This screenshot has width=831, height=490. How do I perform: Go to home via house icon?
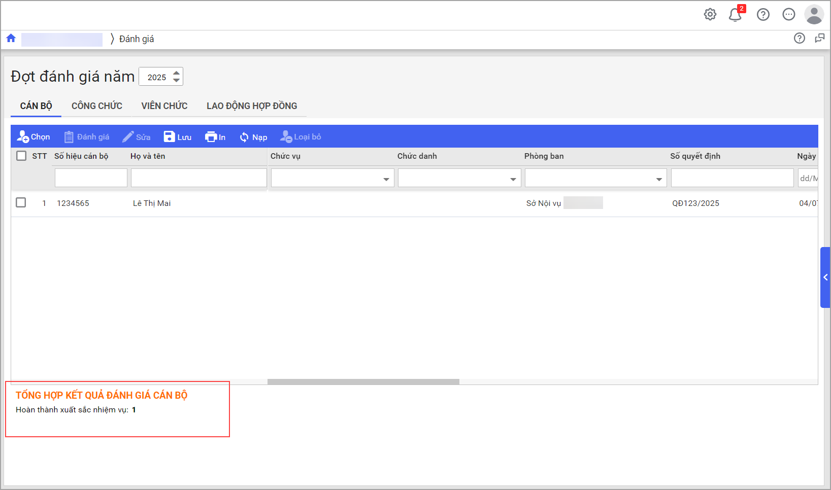click(x=11, y=39)
